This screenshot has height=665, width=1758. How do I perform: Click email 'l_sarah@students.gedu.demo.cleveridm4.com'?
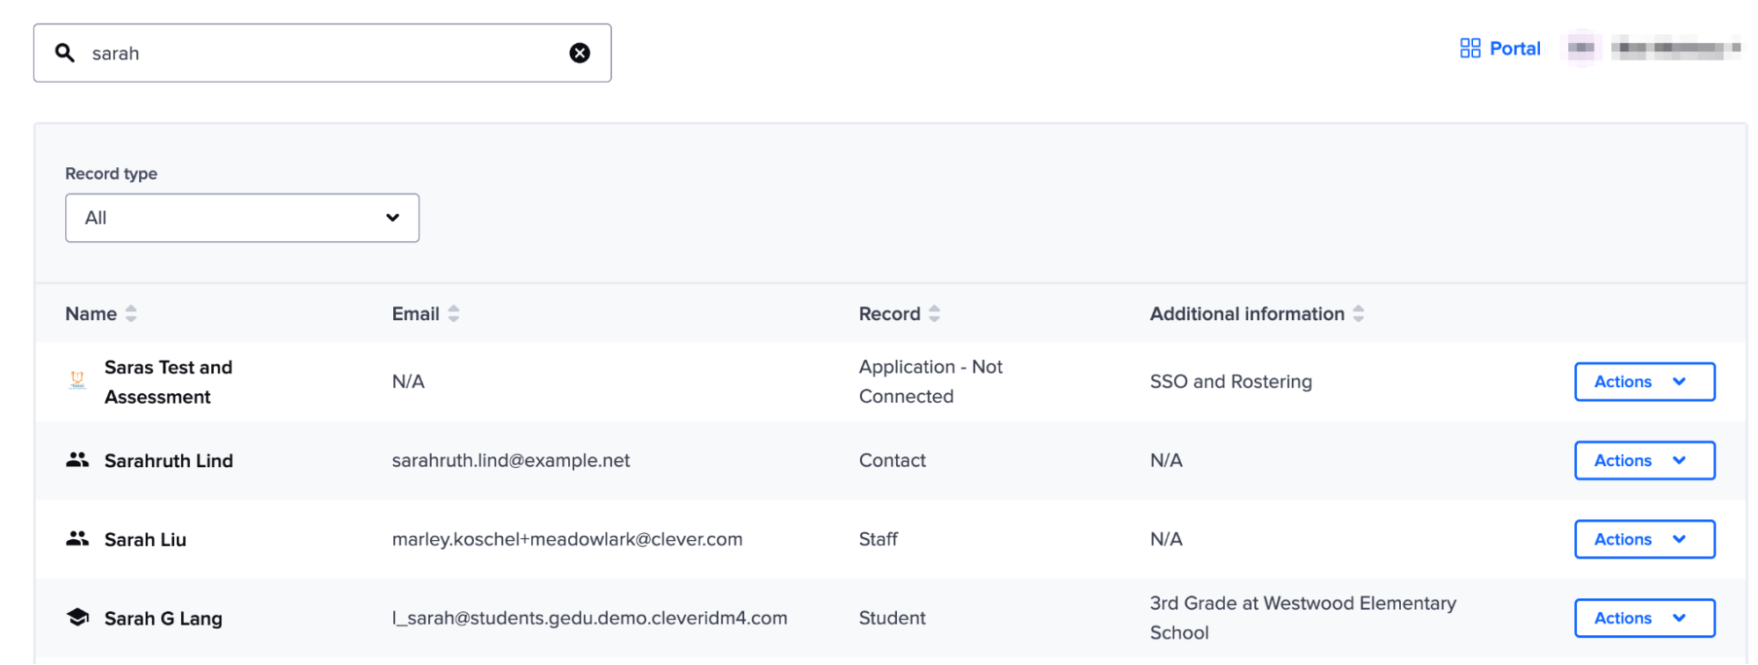pyautogui.click(x=589, y=618)
